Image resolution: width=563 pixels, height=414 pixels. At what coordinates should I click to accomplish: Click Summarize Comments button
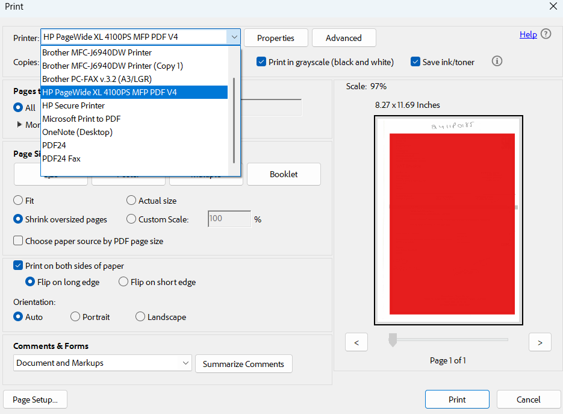point(243,364)
